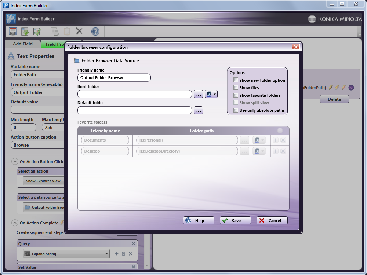Click the save-with-green-arrow toolbar icon
Viewport: 367px width, 275px height.
coord(25,31)
